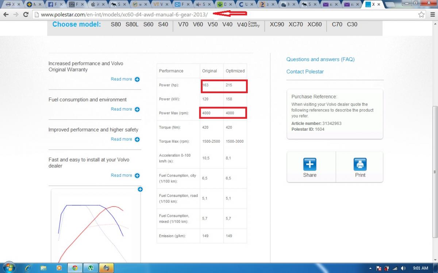
Task: Enlarge the power curve graph with its plus icon
Action: point(140,189)
